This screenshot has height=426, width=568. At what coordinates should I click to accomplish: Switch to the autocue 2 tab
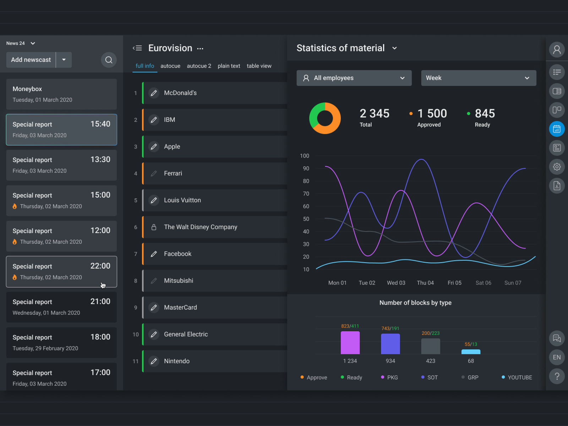(x=199, y=66)
